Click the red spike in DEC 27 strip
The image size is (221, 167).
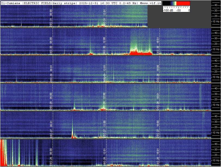(72, 135)
